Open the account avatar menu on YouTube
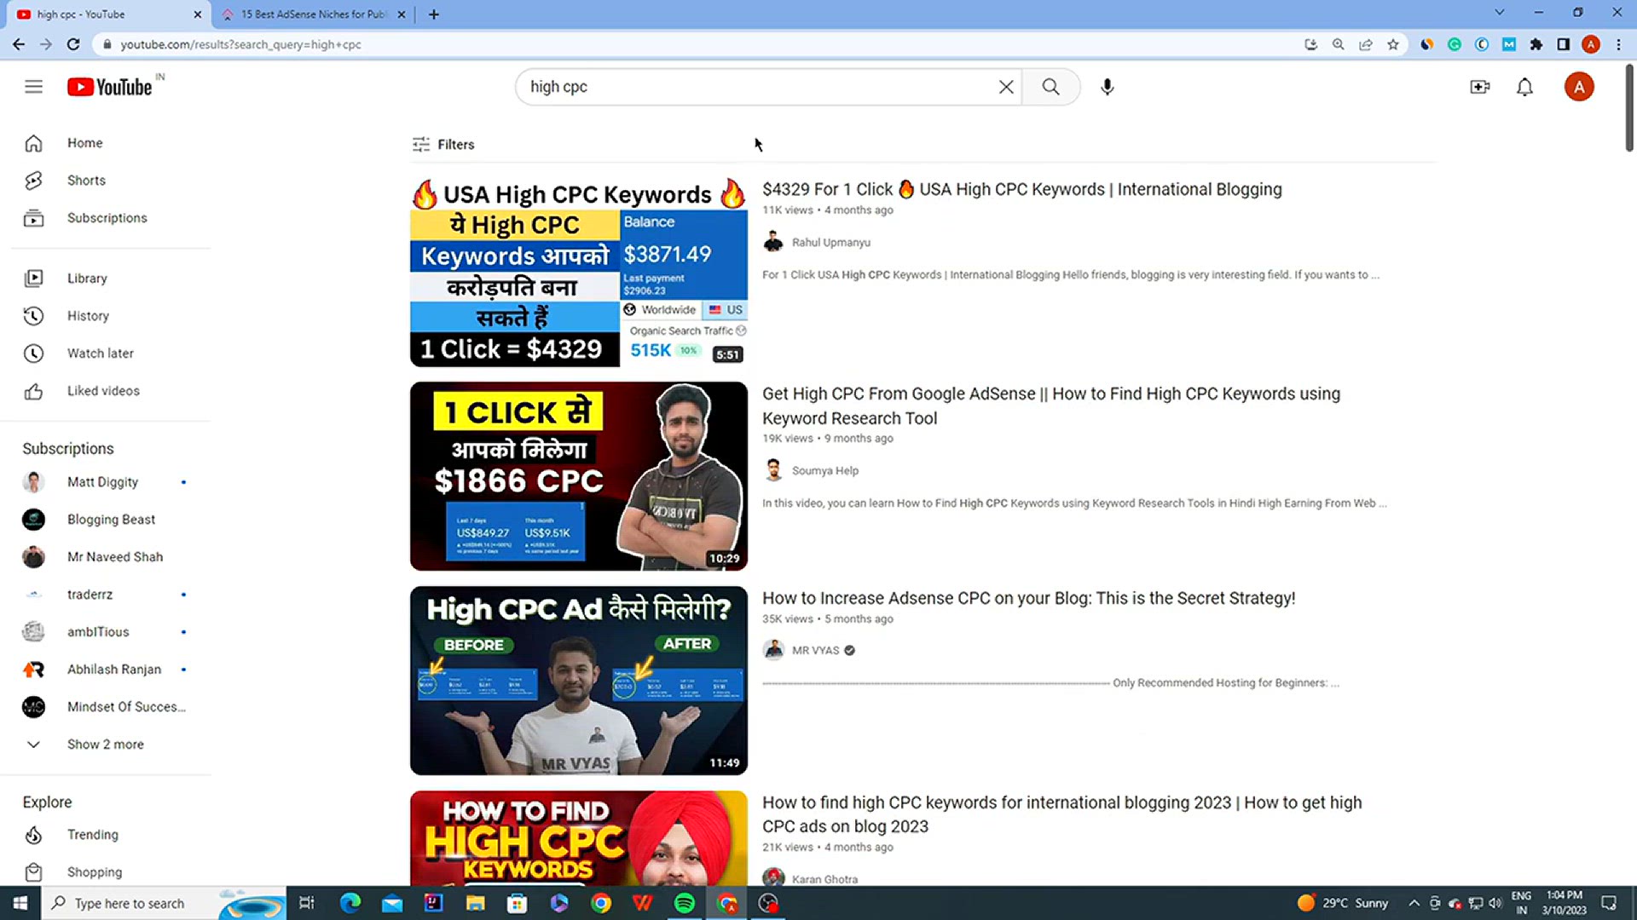The width and height of the screenshot is (1637, 920). [1579, 87]
